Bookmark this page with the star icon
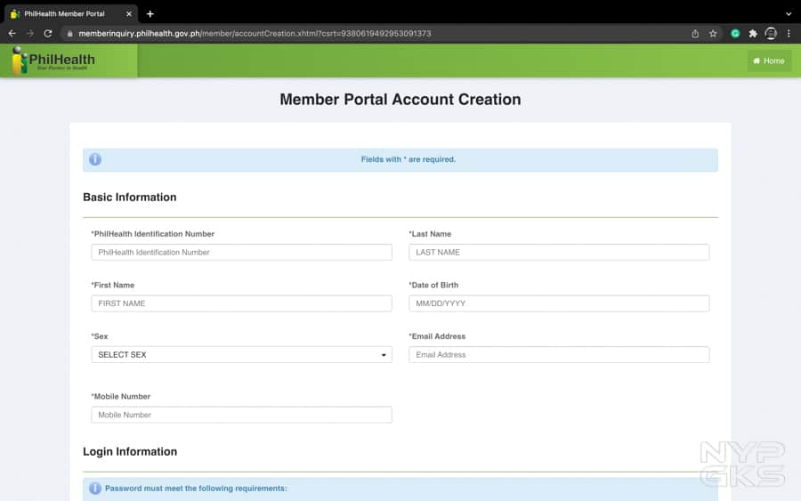 click(x=713, y=34)
